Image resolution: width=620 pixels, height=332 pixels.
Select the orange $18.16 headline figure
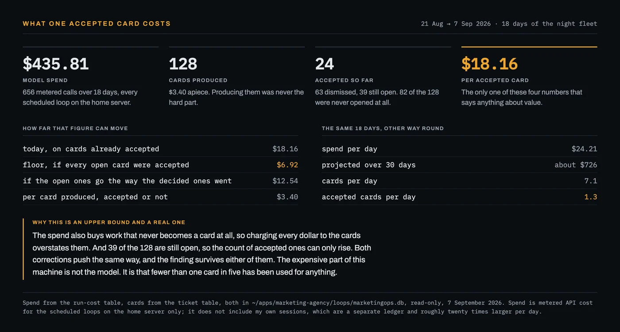489,64
